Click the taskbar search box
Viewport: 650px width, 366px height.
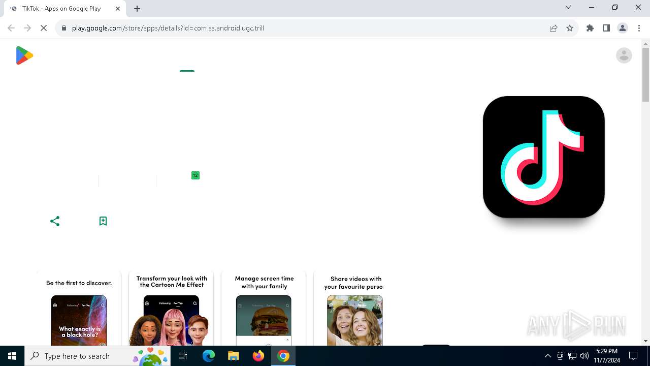coord(97,356)
